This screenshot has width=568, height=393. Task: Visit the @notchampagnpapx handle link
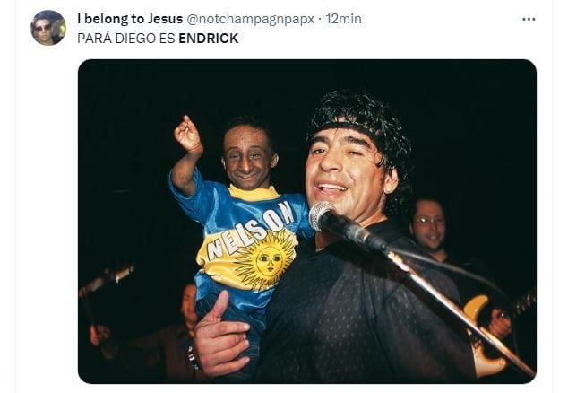[250, 19]
